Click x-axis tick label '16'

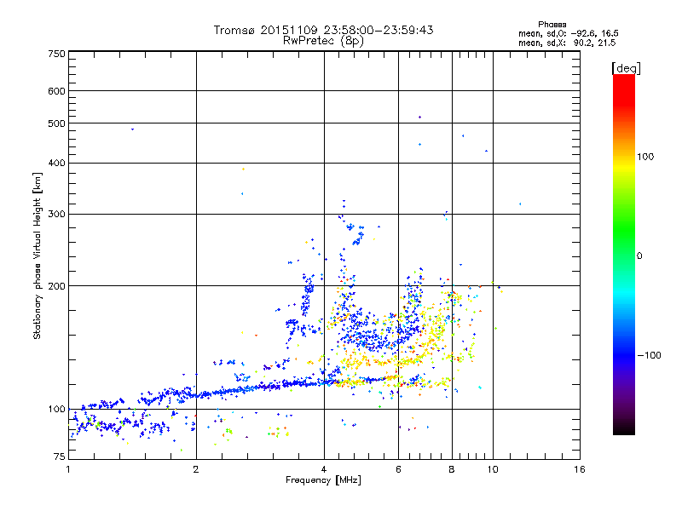click(580, 469)
